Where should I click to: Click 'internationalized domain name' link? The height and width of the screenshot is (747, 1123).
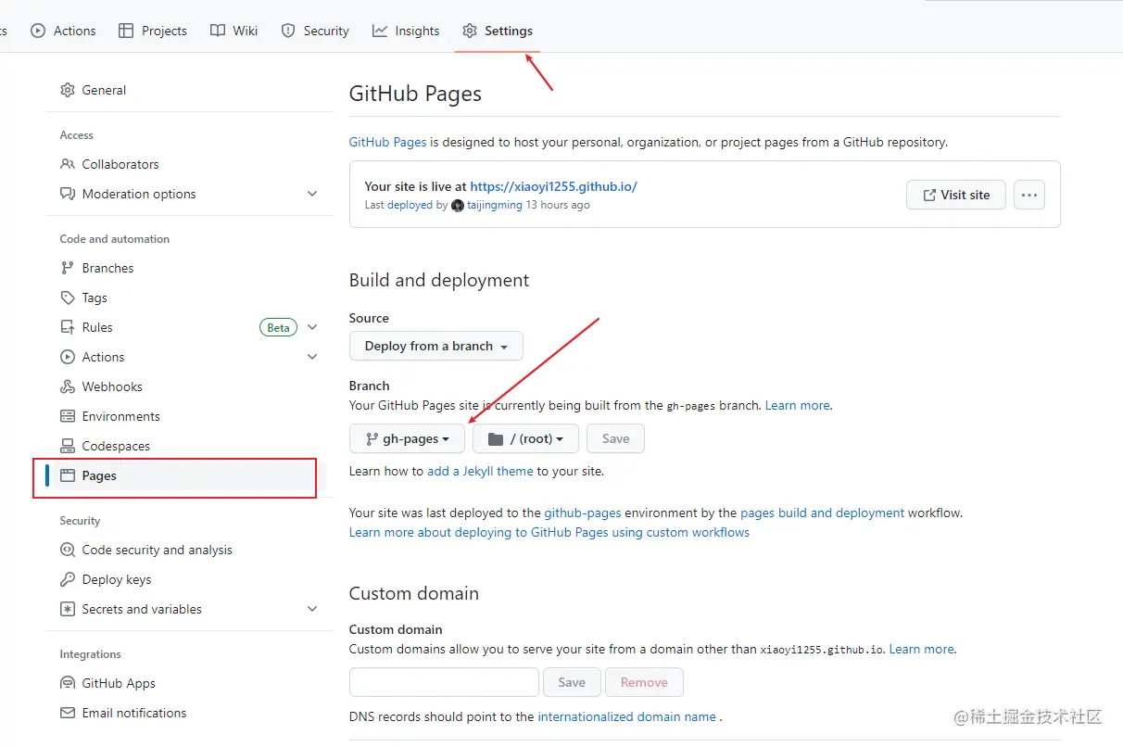[626, 716]
